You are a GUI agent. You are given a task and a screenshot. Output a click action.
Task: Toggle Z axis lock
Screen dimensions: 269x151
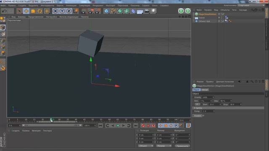[x=69, y=11]
